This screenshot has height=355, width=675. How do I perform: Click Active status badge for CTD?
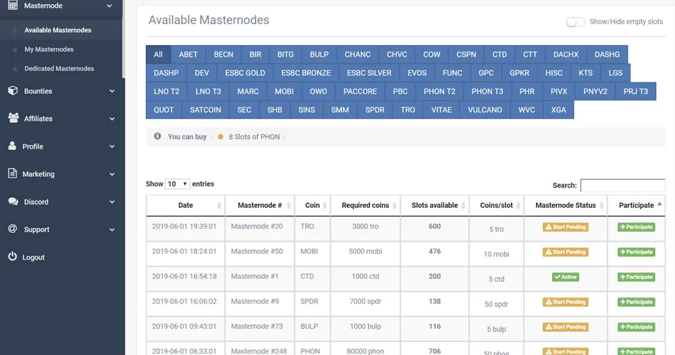tap(565, 277)
